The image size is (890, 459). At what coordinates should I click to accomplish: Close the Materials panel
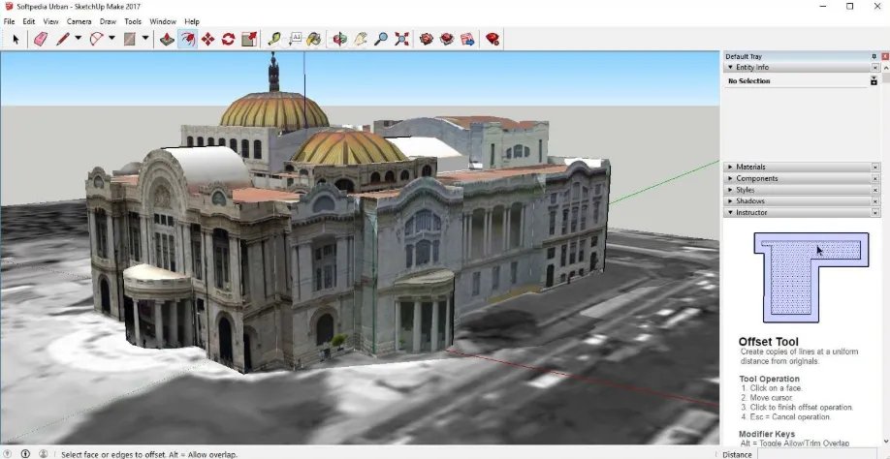point(875,168)
